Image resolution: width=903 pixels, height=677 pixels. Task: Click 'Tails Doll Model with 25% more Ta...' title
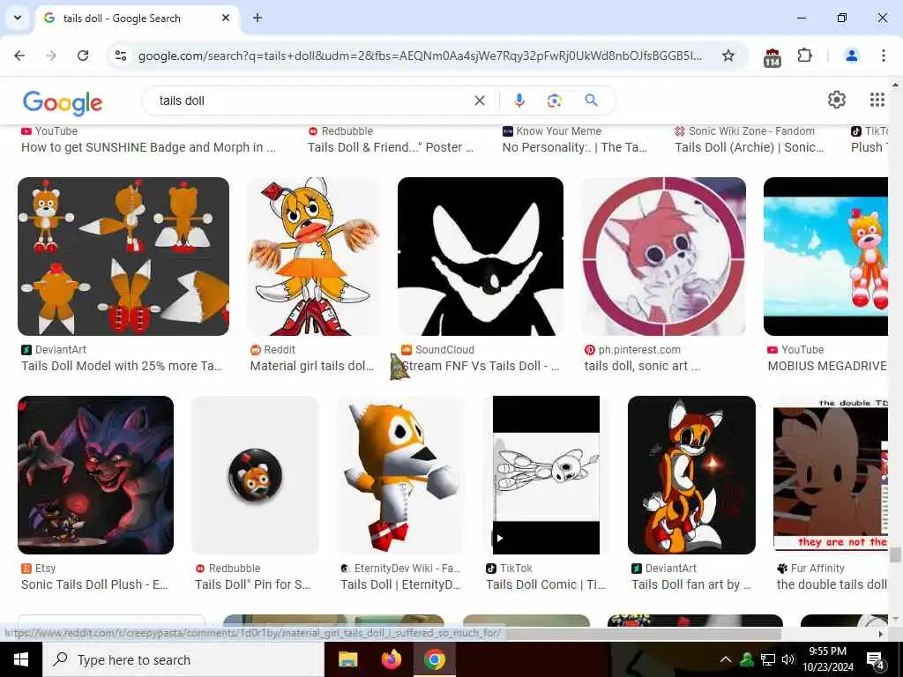[x=122, y=366]
